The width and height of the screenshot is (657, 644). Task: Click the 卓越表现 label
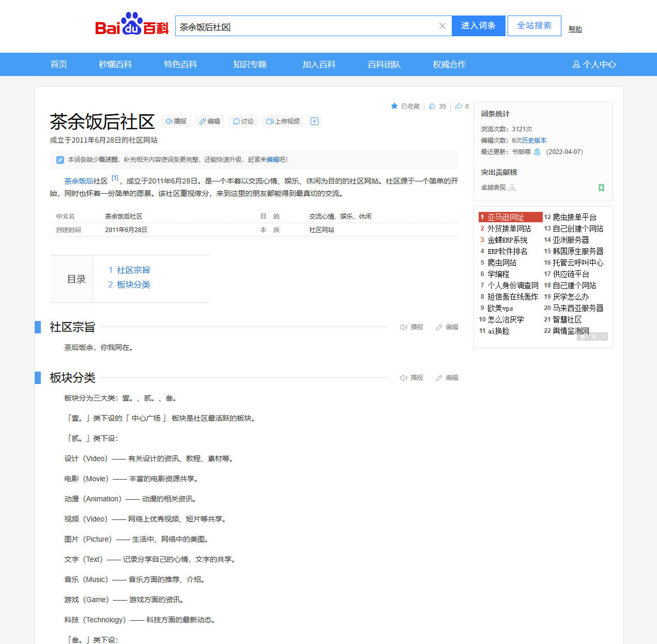(493, 188)
